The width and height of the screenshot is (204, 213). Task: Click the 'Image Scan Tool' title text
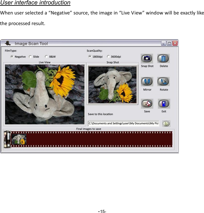coord(31,44)
